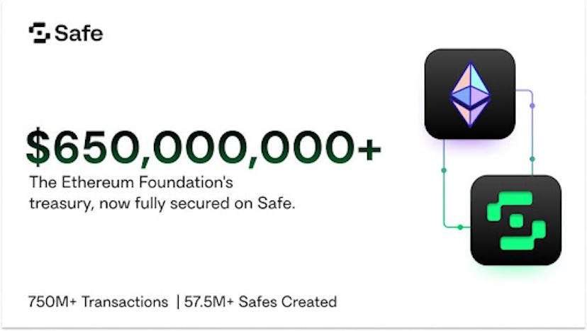Click the "Safe" wordmark text
Screen dimensions: 587x331
[79, 33]
